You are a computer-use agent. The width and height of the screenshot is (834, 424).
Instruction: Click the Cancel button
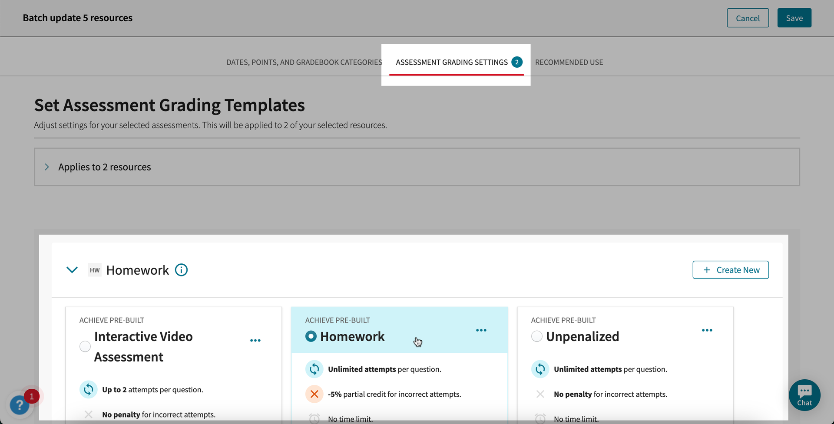pyautogui.click(x=748, y=18)
